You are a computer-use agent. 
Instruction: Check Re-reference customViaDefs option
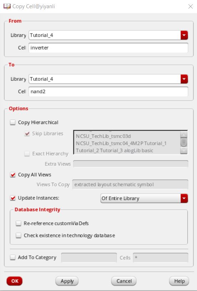click(x=19, y=223)
